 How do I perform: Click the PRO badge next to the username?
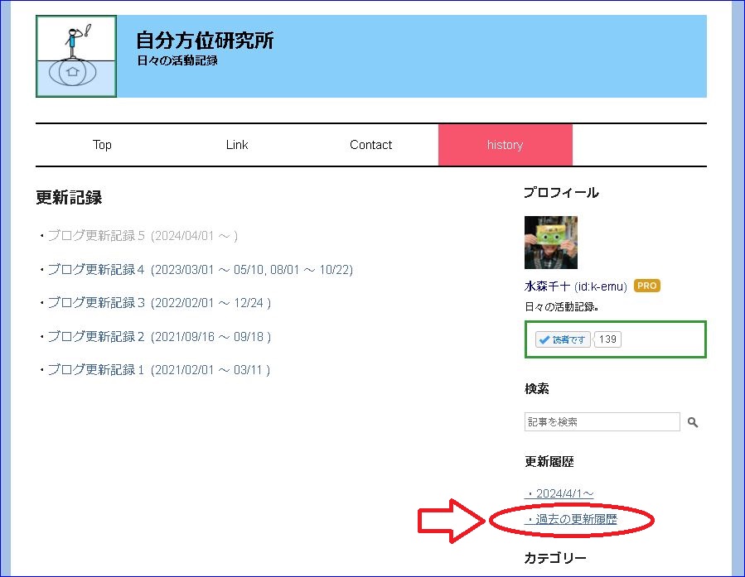(x=647, y=286)
